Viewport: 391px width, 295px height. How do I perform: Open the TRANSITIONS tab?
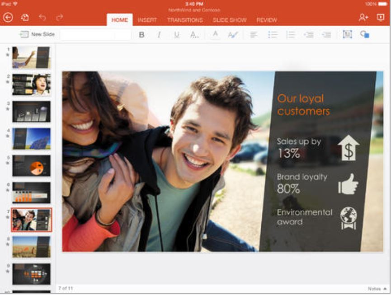pos(185,20)
